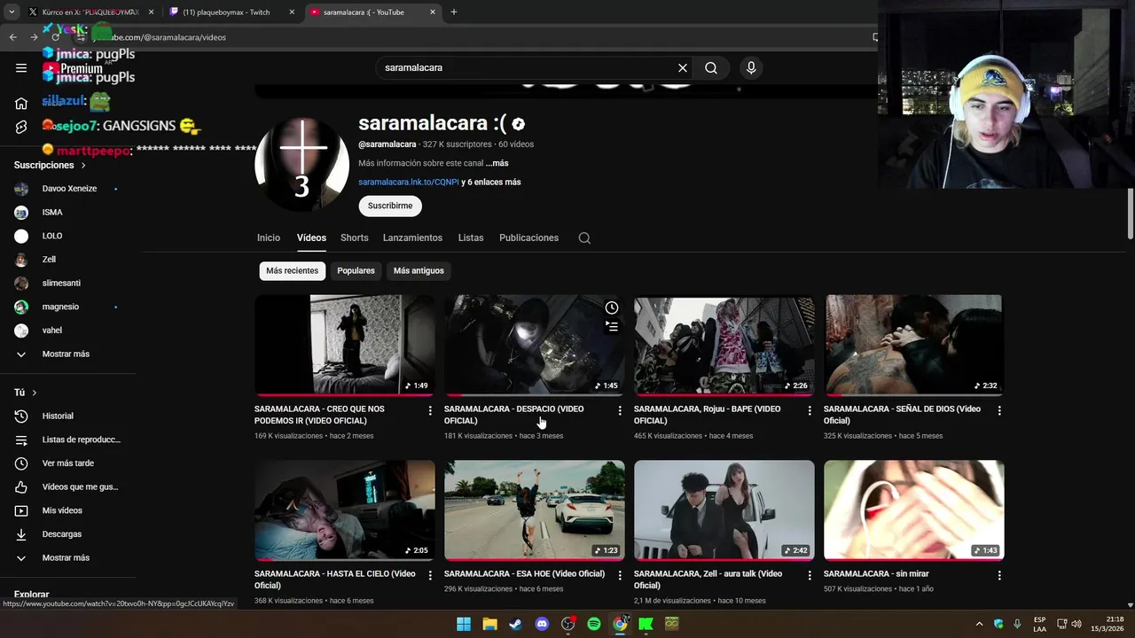Open Discord from taskbar

[542, 624]
